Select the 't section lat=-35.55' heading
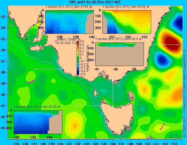The height and width of the screenshot is (145, 187). pos(126,7)
